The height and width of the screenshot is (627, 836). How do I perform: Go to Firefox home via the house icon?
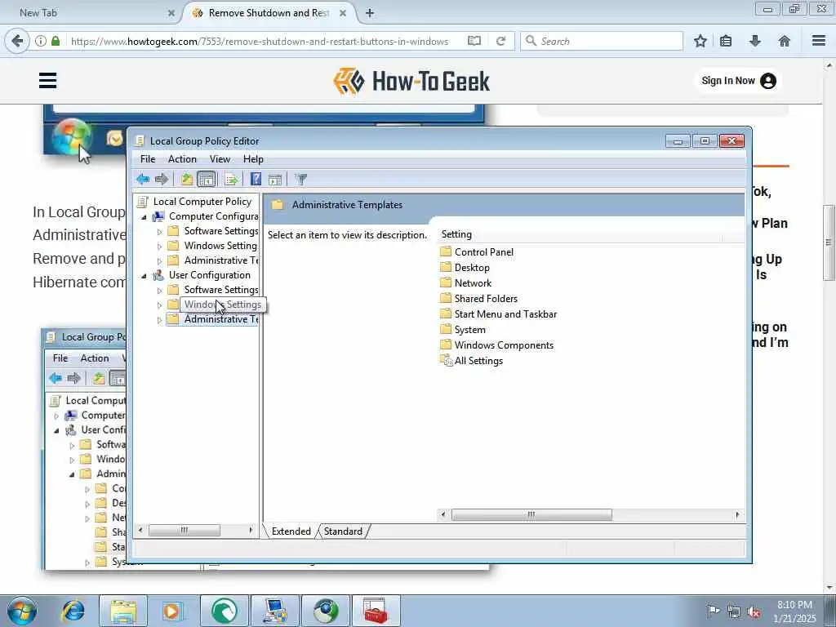785,41
